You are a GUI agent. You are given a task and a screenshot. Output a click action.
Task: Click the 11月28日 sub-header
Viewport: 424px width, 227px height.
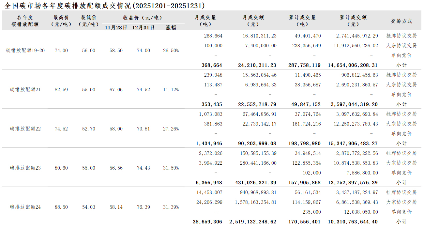pos(116,27)
